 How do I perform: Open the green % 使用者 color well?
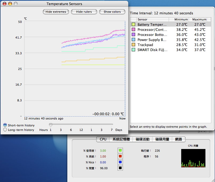[120, 150]
